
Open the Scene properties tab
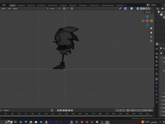pyautogui.click(x=156, y=65)
